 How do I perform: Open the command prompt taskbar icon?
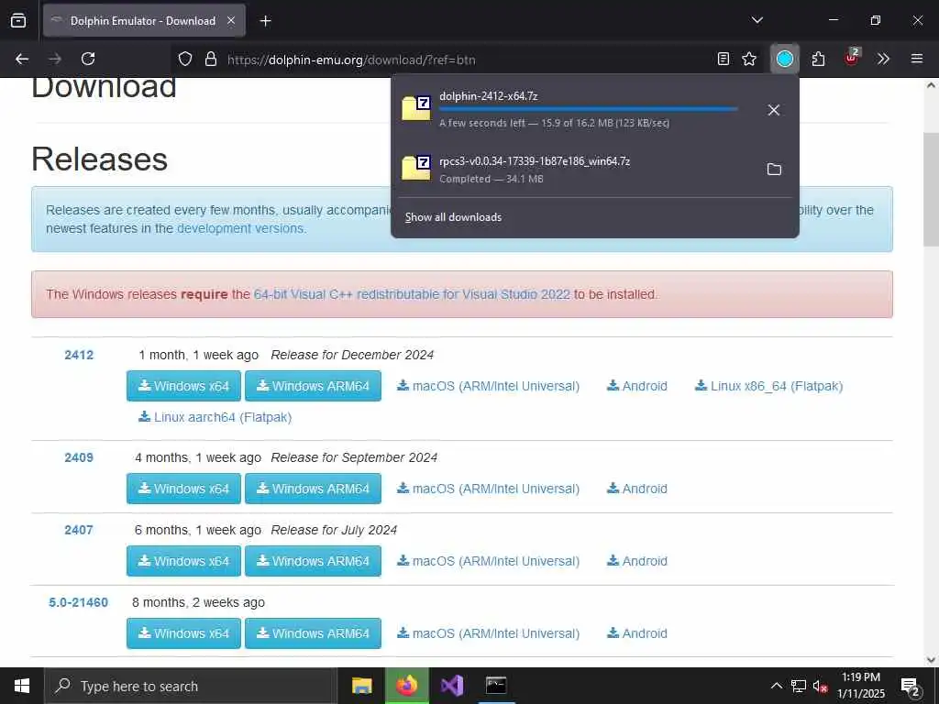click(496, 686)
